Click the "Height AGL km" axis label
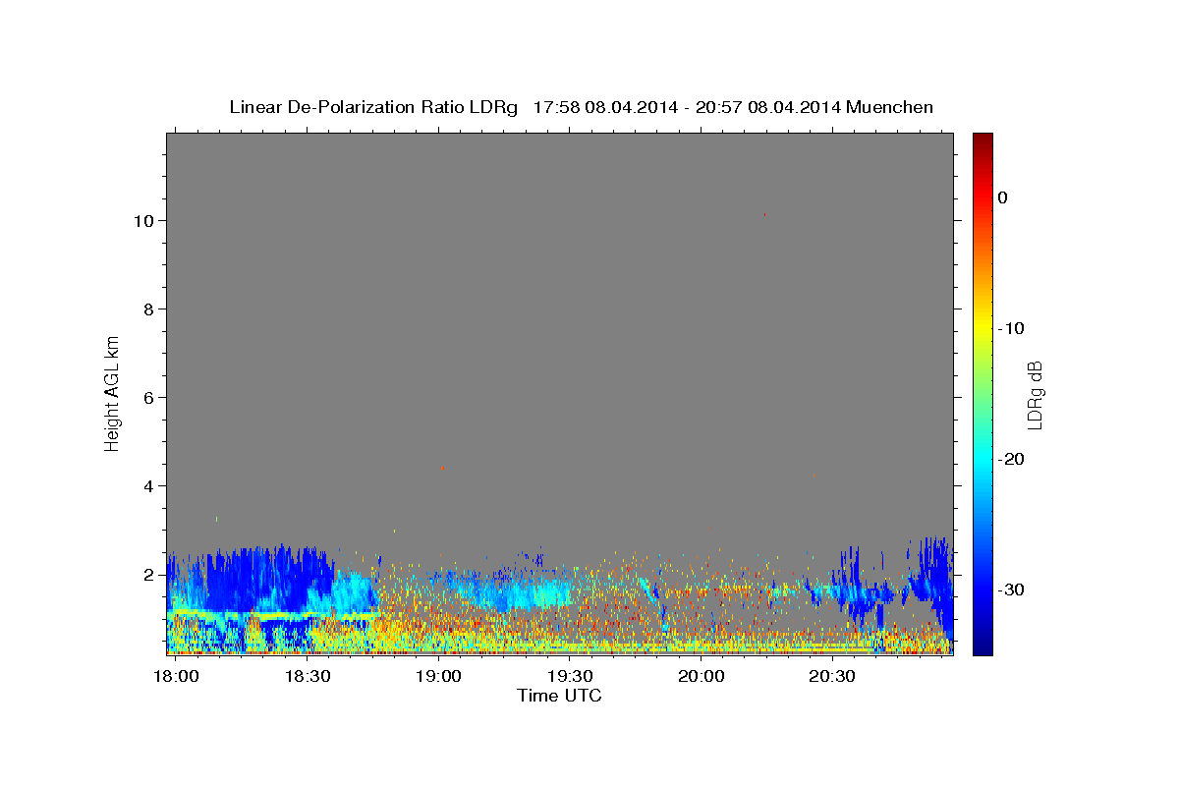1179x786 pixels. (112, 392)
